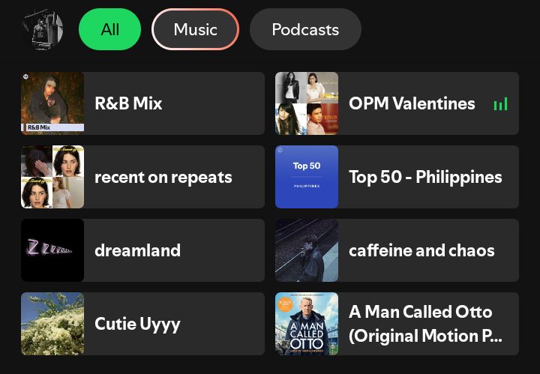Click the recent on repeats title
Viewport: 540px width, 374px height.
(x=163, y=177)
